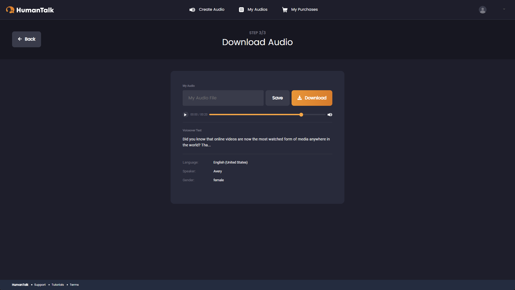Click the HumanTalk logo icon
Image resolution: width=515 pixels, height=290 pixels.
[10, 10]
